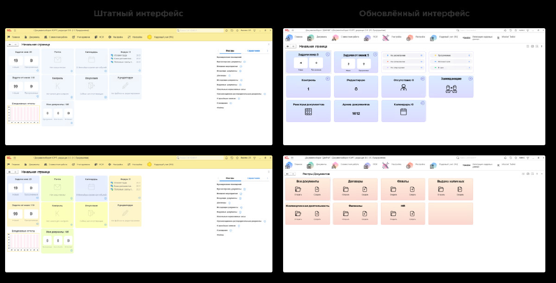Open Я редактирую pencil card, pale-blue standard window
The height and width of the screenshot is (283, 556).
point(125,87)
